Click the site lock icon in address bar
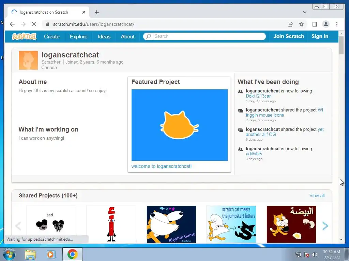 [x=47, y=24]
